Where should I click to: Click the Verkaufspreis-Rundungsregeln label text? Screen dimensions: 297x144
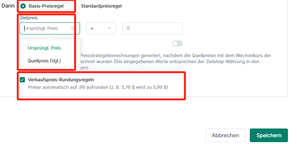click(61, 80)
